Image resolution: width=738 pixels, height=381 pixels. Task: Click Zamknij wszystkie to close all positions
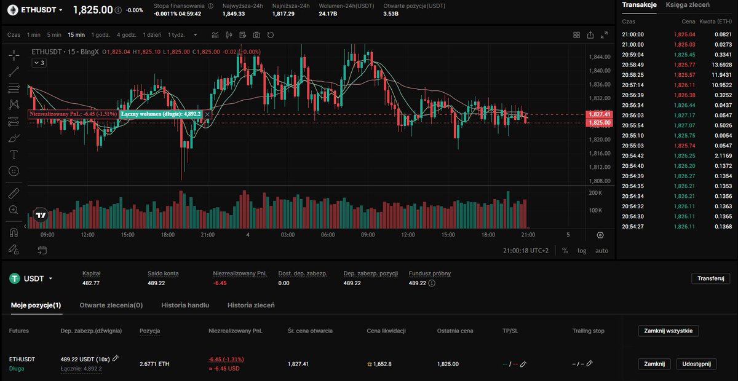667,330
